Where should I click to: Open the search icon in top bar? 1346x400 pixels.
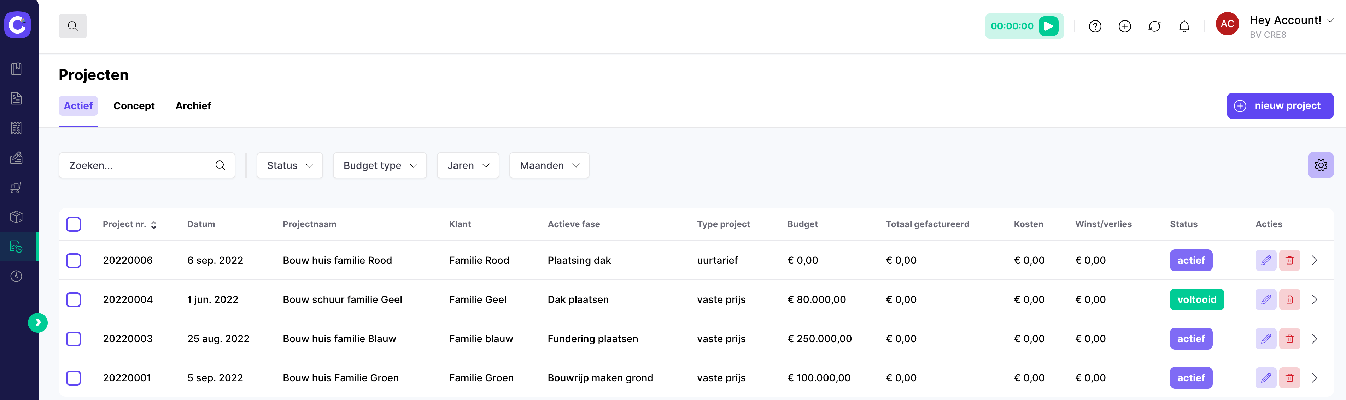(72, 26)
